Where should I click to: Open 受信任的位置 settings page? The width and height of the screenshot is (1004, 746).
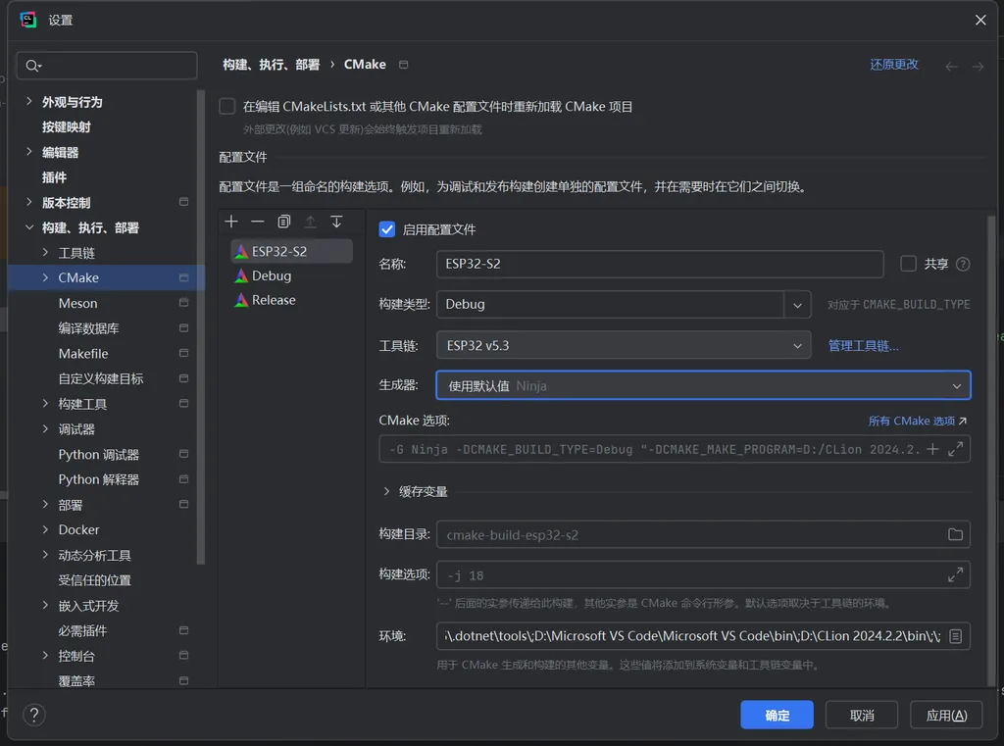[95, 580]
